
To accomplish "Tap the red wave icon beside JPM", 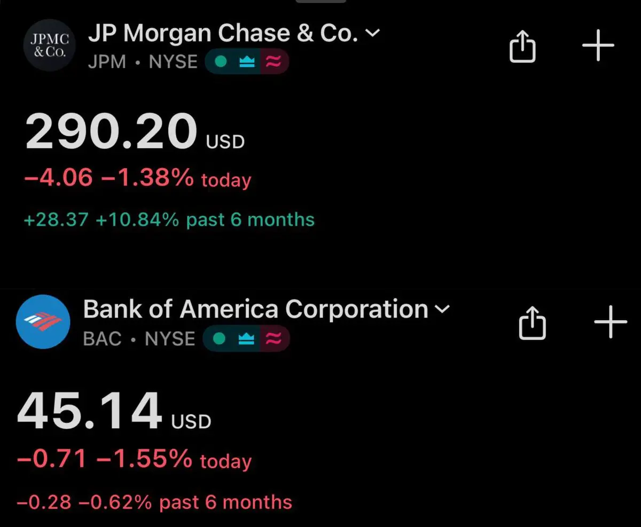I will pyautogui.click(x=273, y=62).
